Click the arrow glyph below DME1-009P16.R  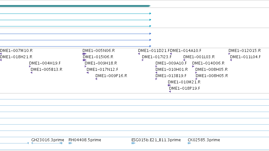[x=96, y=79]
